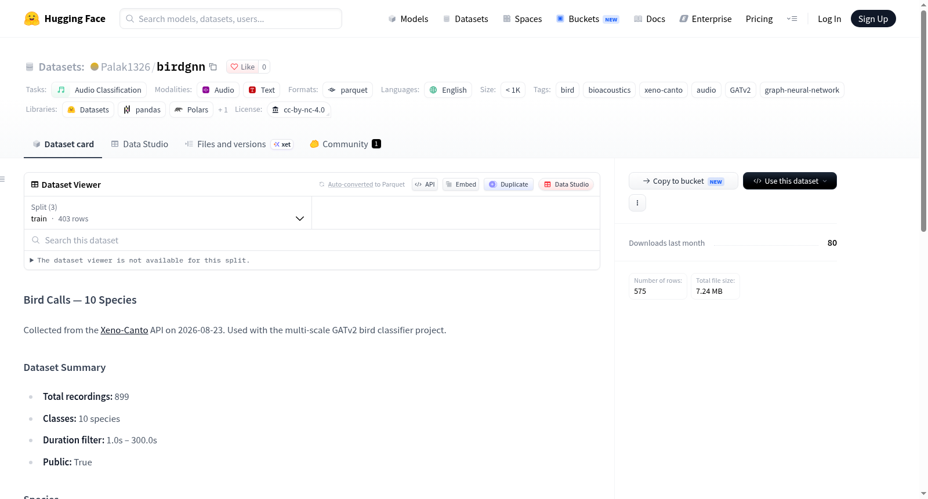928x499 pixels.
Task: Open the navigation overflow menu icon
Action: [792, 19]
